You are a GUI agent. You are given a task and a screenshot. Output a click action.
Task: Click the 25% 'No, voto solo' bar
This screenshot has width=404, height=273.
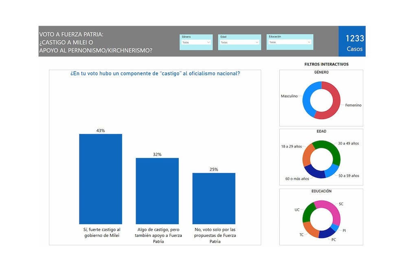pos(214,198)
